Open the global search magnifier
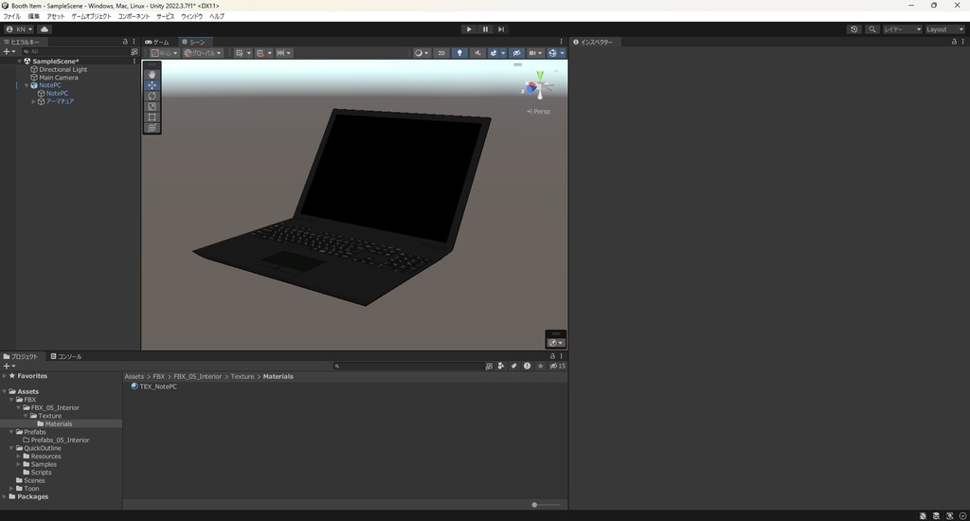The height and width of the screenshot is (521, 970). pos(872,29)
